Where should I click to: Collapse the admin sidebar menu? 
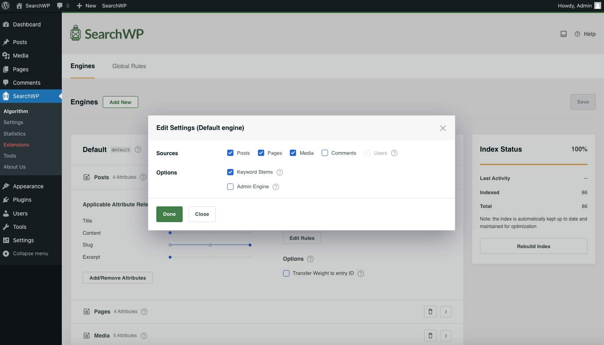point(31,254)
